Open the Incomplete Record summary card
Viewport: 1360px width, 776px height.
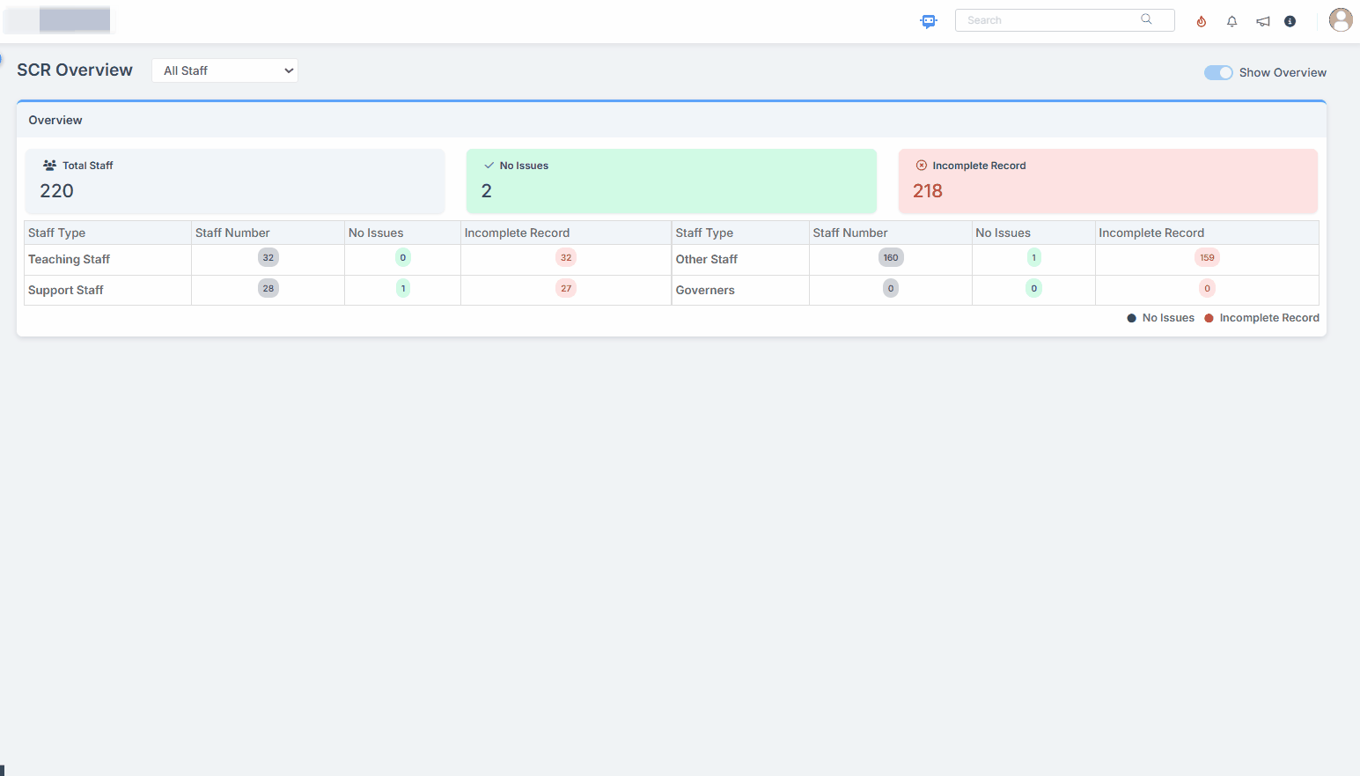click(x=1107, y=181)
